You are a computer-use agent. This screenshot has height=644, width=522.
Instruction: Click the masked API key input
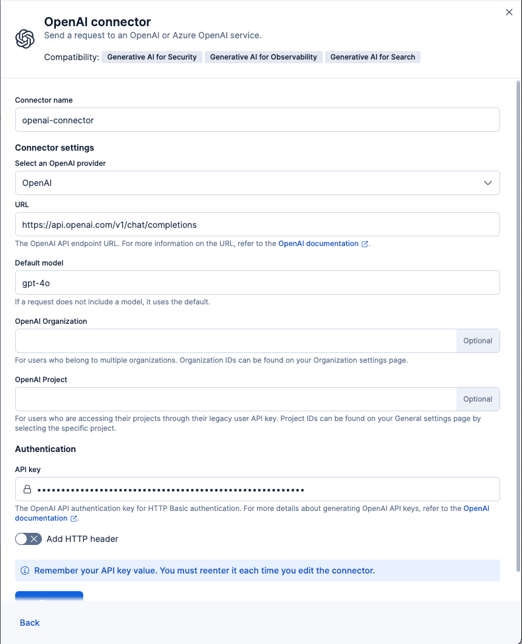click(257, 489)
